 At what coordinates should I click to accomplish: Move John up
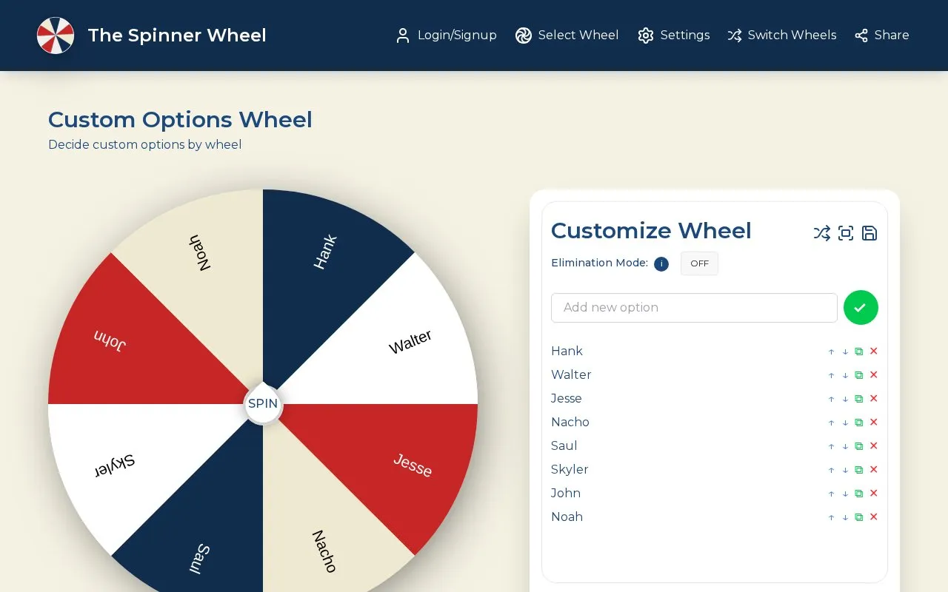point(831,494)
